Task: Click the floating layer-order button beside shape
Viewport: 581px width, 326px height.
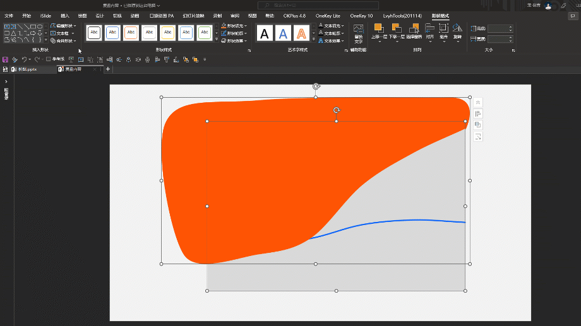Action: click(478, 125)
